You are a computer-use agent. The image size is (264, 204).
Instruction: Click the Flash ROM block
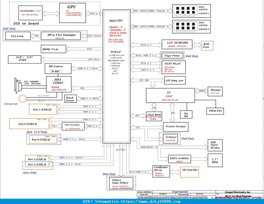[154, 116]
